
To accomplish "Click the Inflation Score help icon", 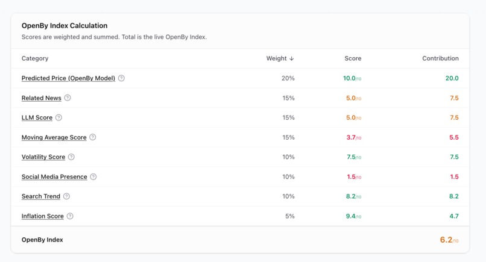I will [x=70, y=216].
